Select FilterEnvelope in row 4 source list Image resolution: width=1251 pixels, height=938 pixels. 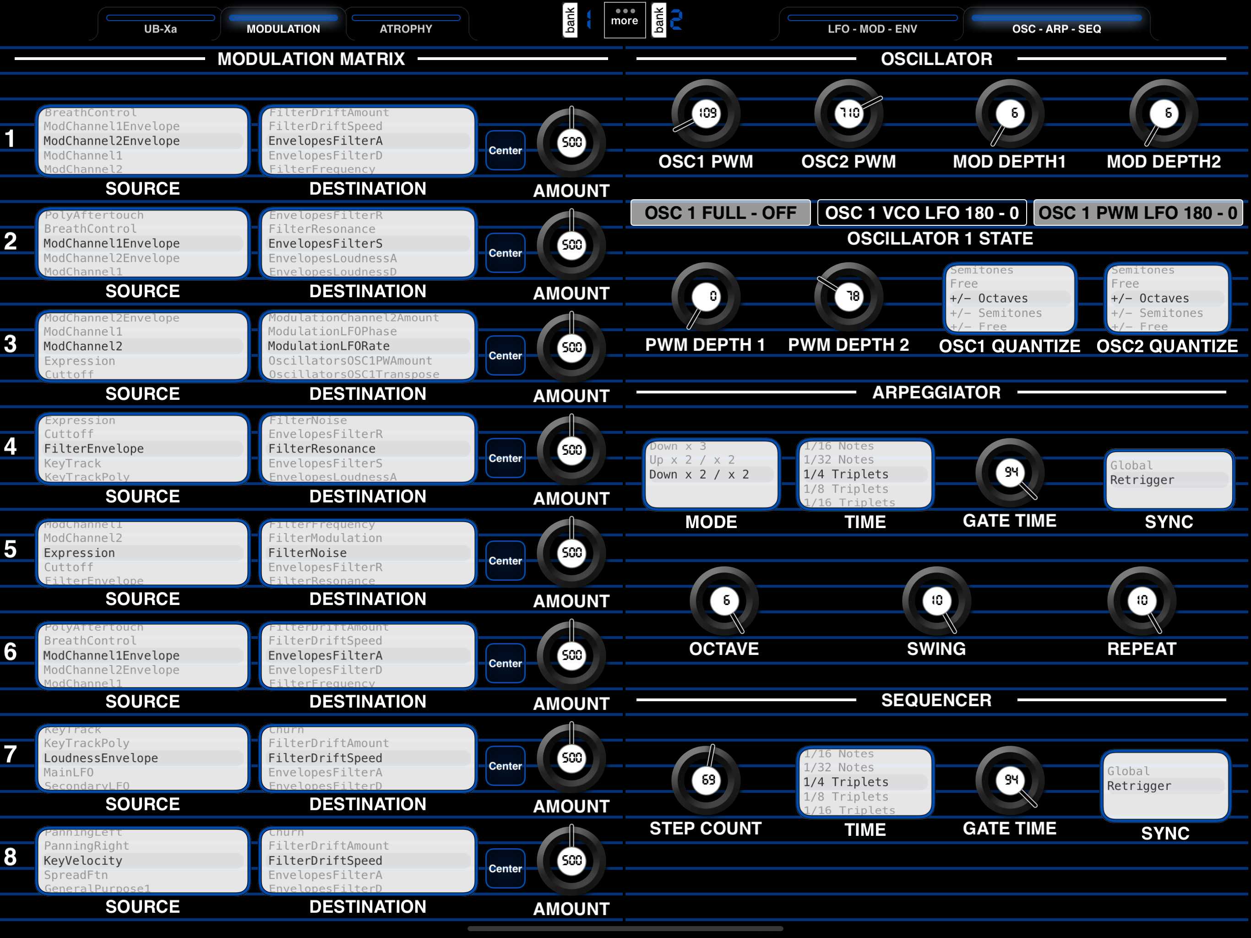[142, 449]
